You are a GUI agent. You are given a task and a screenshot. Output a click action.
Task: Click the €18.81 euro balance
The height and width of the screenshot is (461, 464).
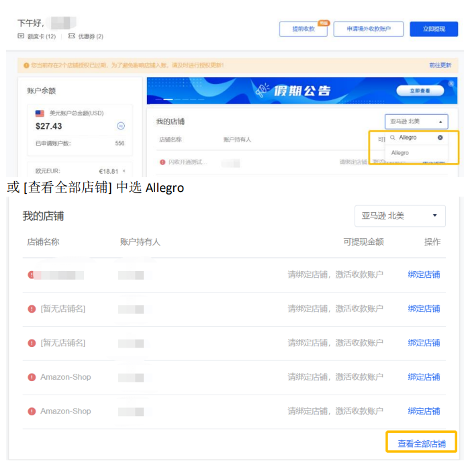[108, 171]
